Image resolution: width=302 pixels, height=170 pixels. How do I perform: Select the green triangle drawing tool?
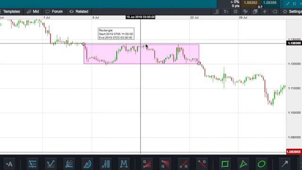(x=243, y=164)
